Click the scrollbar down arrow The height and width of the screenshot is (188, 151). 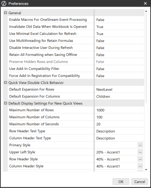[x=146, y=169]
